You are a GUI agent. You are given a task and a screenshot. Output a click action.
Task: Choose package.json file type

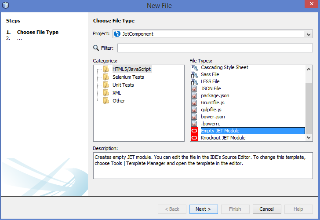[215, 95]
